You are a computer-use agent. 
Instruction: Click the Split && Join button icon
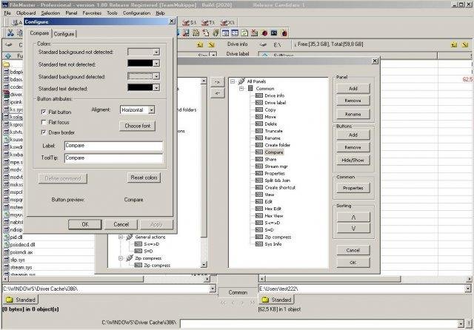point(260,180)
